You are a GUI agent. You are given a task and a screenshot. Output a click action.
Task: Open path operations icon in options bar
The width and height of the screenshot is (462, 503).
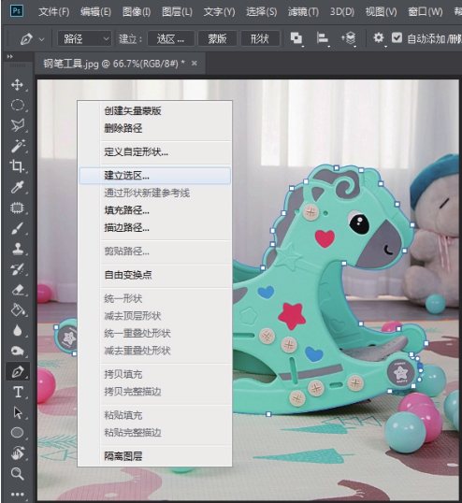(x=296, y=38)
